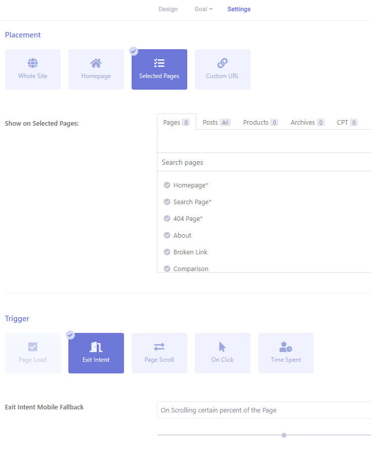The width and height of the screenshot is (371, 454).
Task: Toggle the 404 Page* checkbox
Action: 167,218
